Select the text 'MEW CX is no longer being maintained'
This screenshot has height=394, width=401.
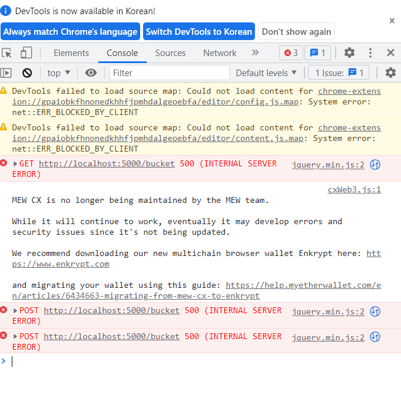click(x=100, y=200)
